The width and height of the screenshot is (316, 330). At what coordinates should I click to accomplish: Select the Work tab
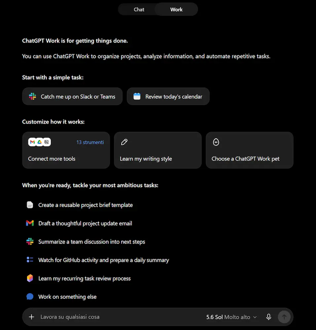coord(176,10)
